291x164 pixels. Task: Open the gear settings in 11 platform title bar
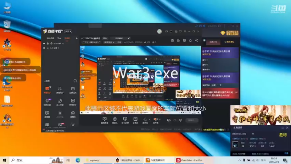click(219, 26)
